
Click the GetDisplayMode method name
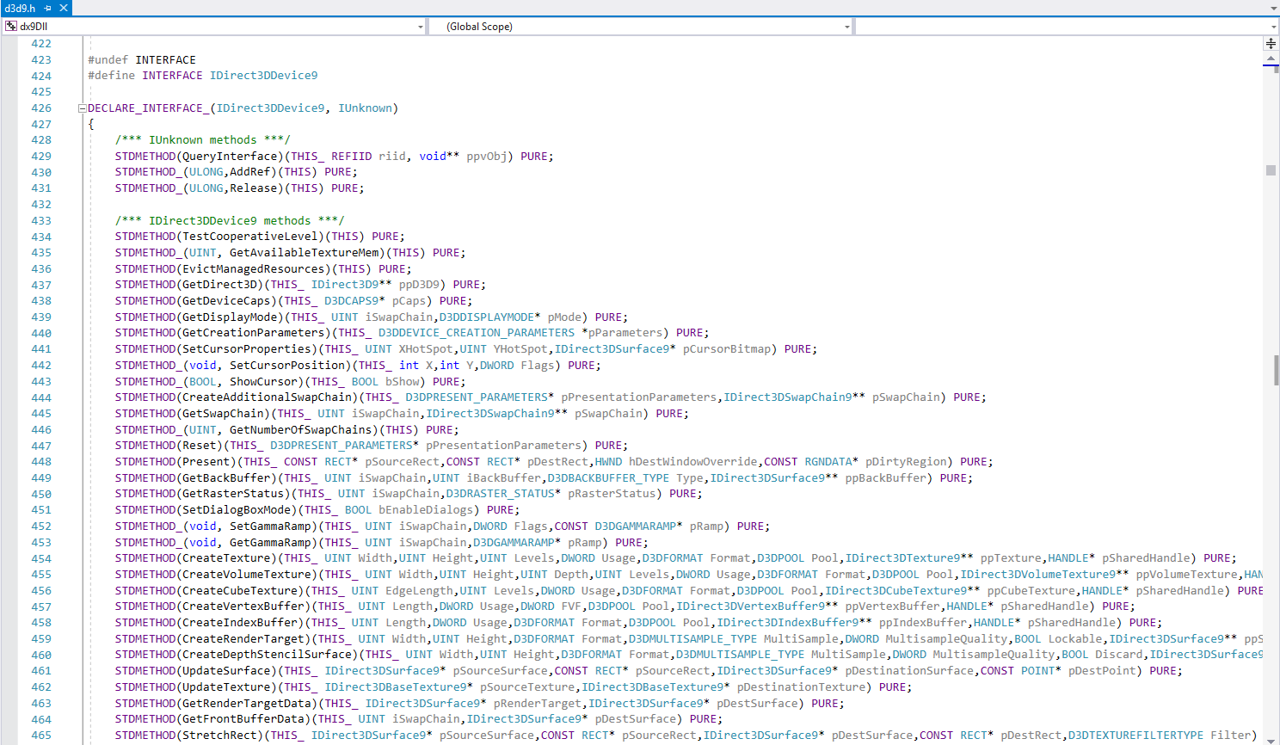point(230,317)
